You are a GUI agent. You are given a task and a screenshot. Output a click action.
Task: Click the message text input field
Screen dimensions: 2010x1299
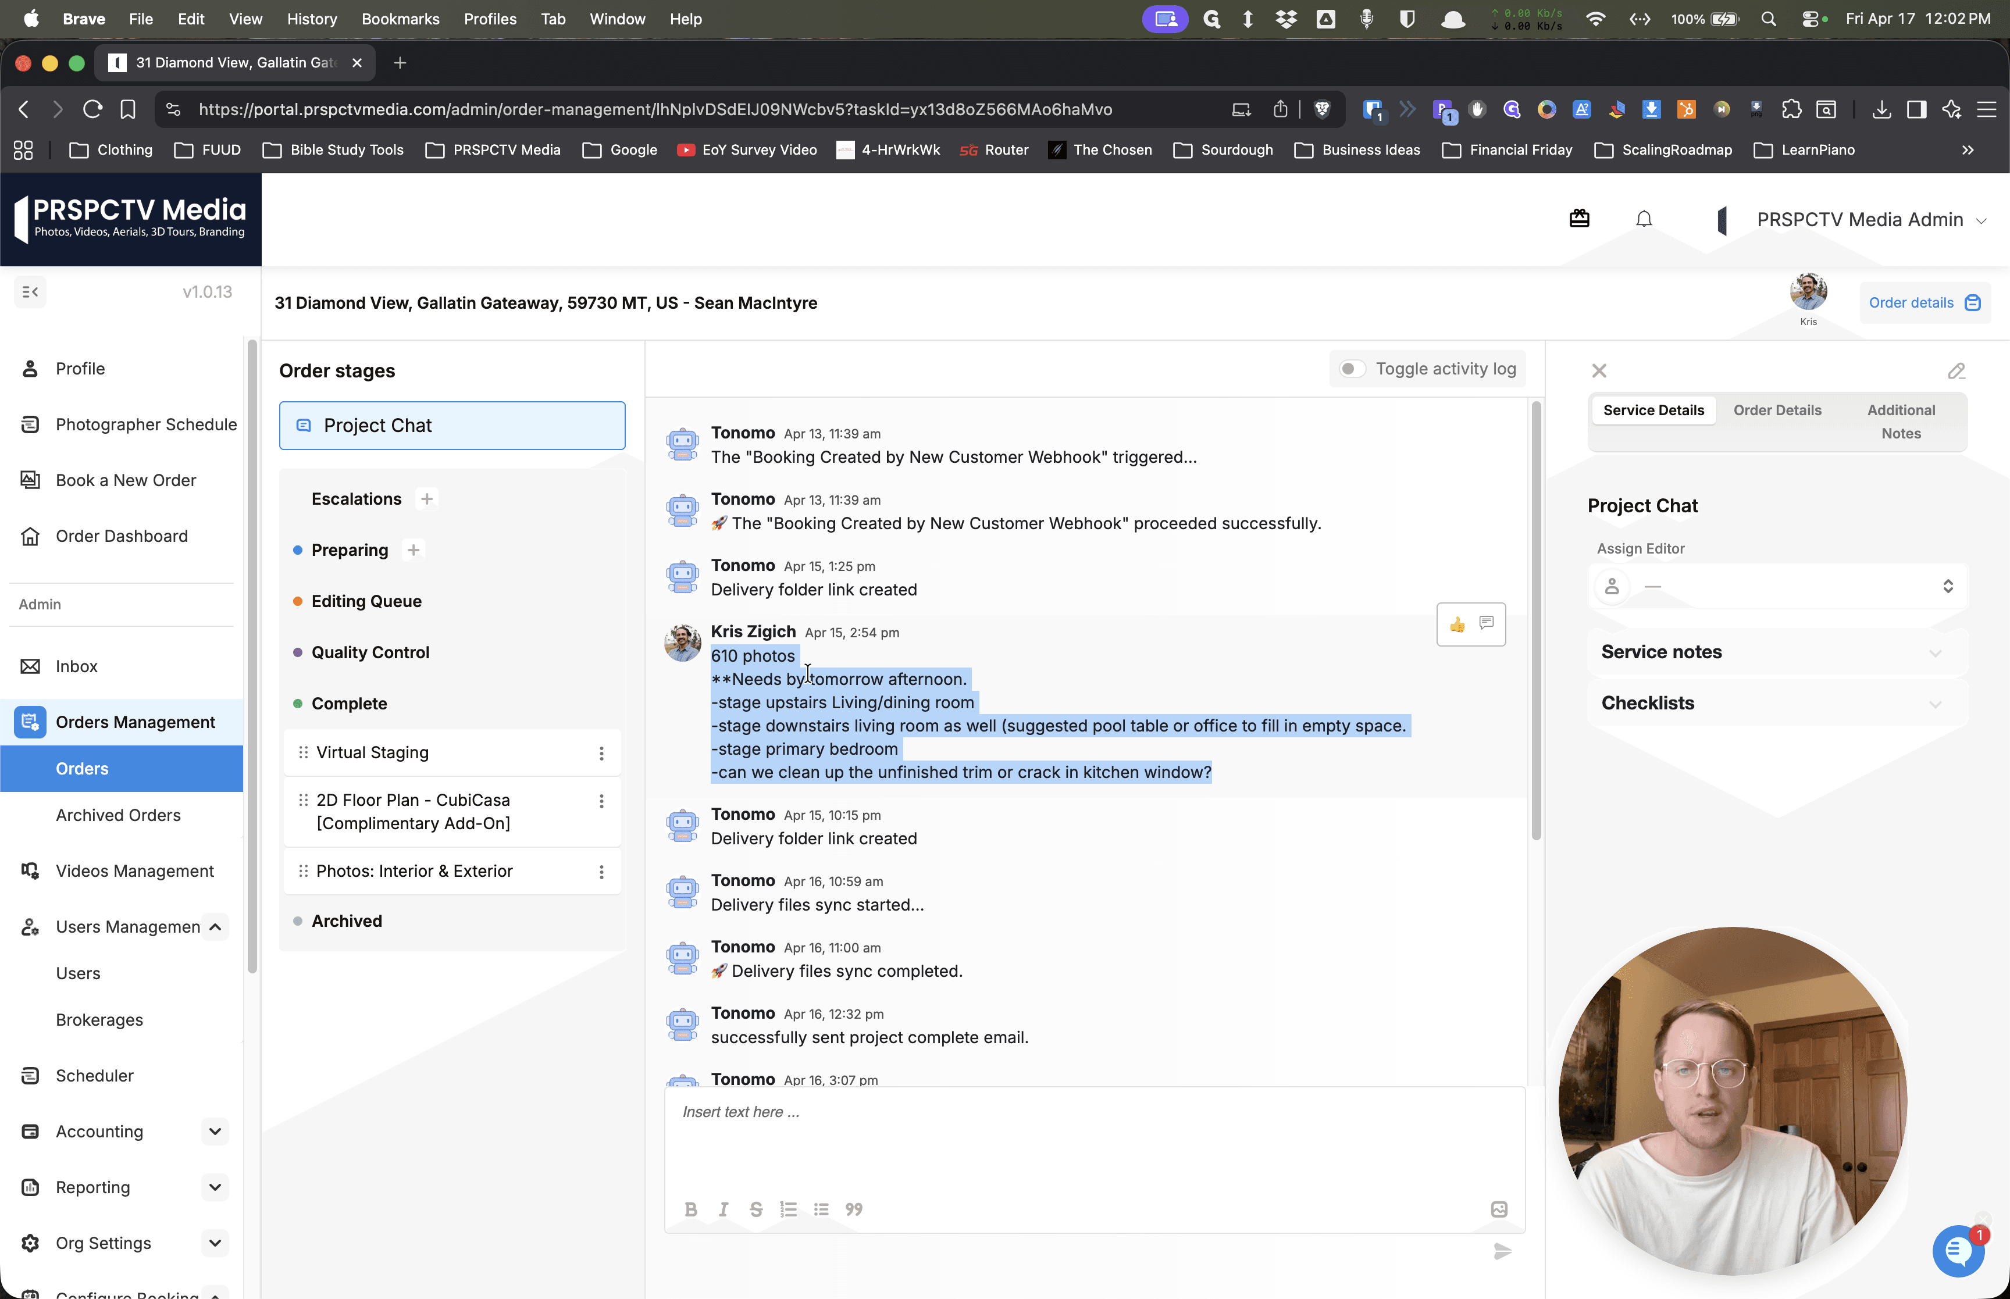1094,1139
